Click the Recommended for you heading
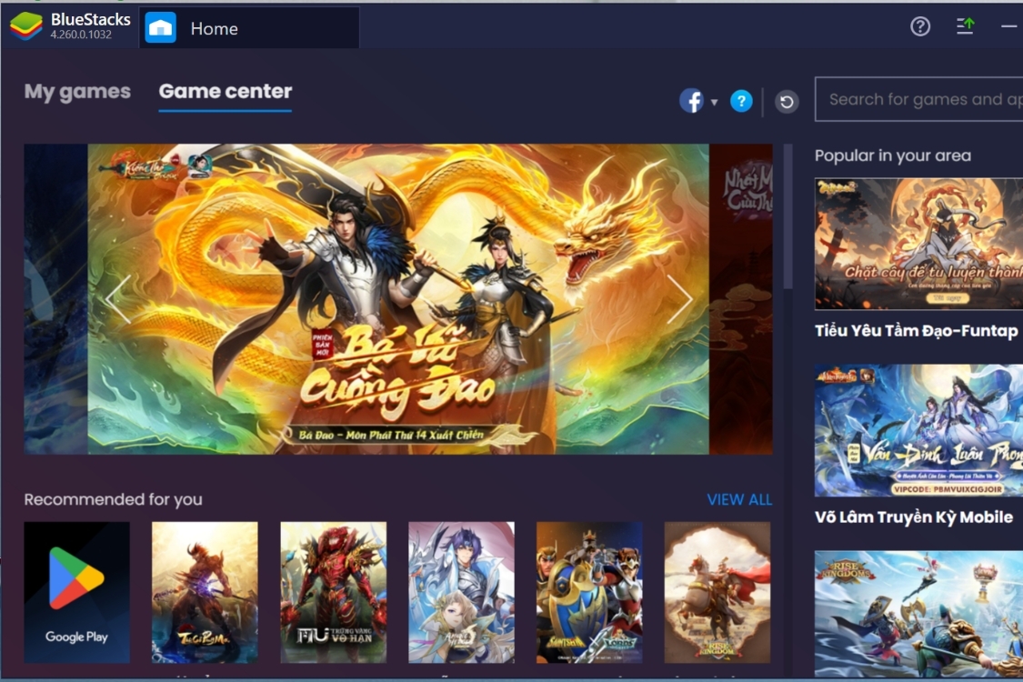Screen dimensions: 1023x682 pyautogui.click(x=114, y=499)
